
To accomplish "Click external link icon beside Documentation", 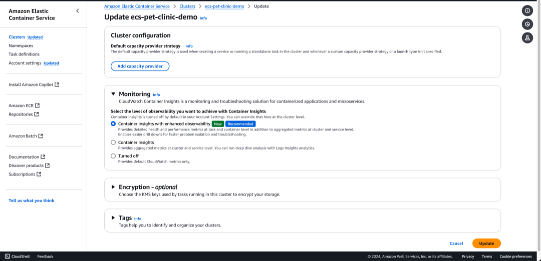I will click(x=43, y=156).
